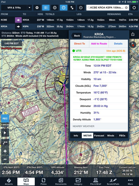The width and height of the screenshot is (139, 186).
Task: Open the 1:45 PM EDT timestamp button
Action: 11,44
